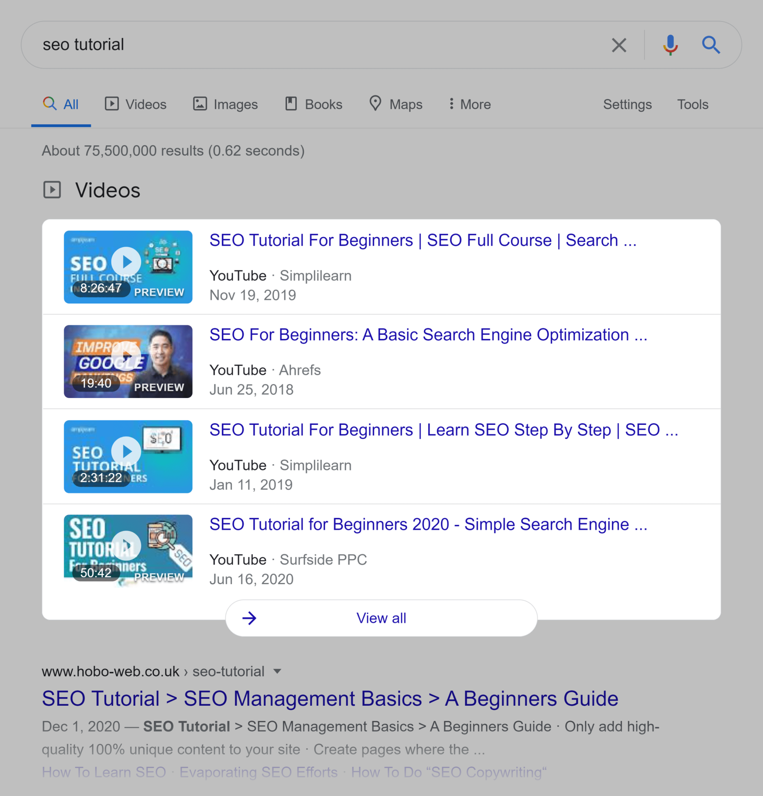Open the Settings menu
This screenshot has width=763, height=796.
click(627, 104)
